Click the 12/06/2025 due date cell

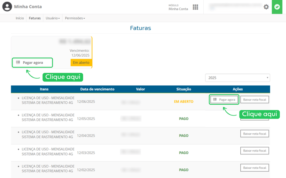[x=86, y=101]
